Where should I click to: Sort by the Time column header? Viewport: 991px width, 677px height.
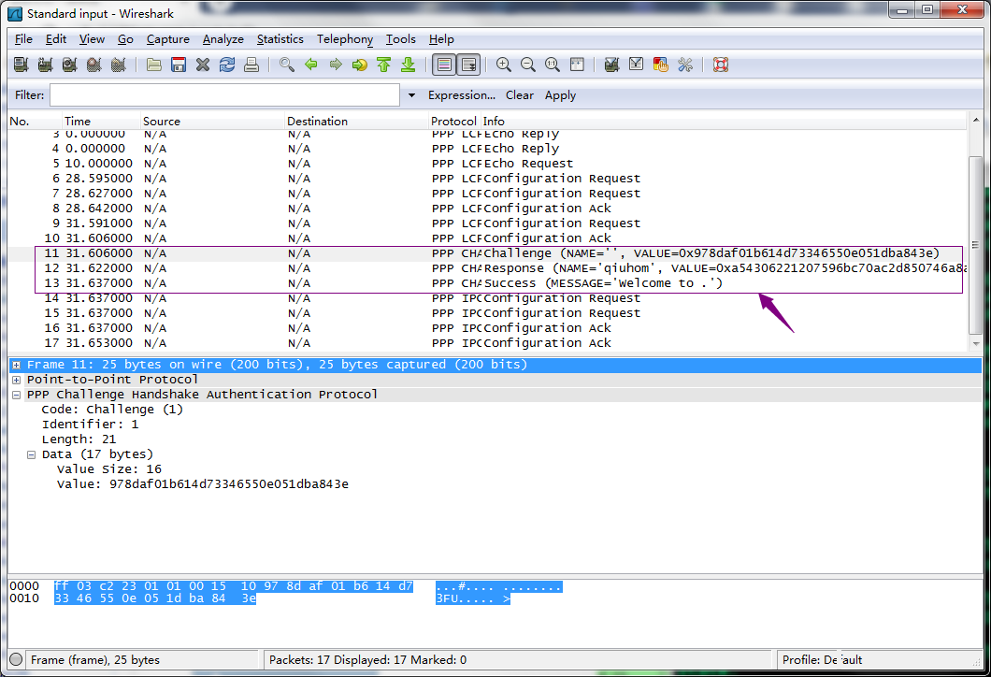101,122
